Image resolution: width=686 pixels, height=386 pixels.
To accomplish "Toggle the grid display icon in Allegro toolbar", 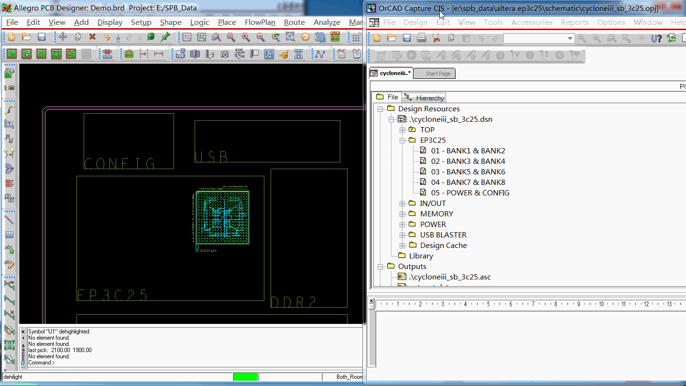I will (356, 37).
